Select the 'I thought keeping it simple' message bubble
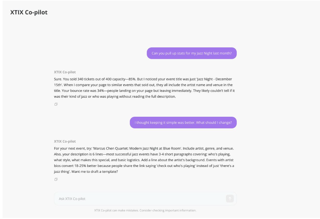The height and width of the screenshot is (219, 320). [x=183, y=123]
